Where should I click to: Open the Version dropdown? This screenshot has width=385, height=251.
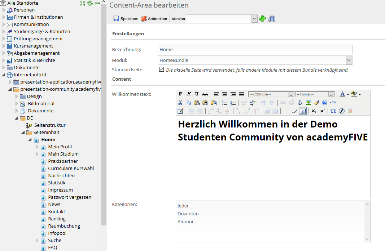coord(254,19)
